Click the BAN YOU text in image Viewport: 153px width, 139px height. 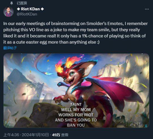click(x=76, y=125)
